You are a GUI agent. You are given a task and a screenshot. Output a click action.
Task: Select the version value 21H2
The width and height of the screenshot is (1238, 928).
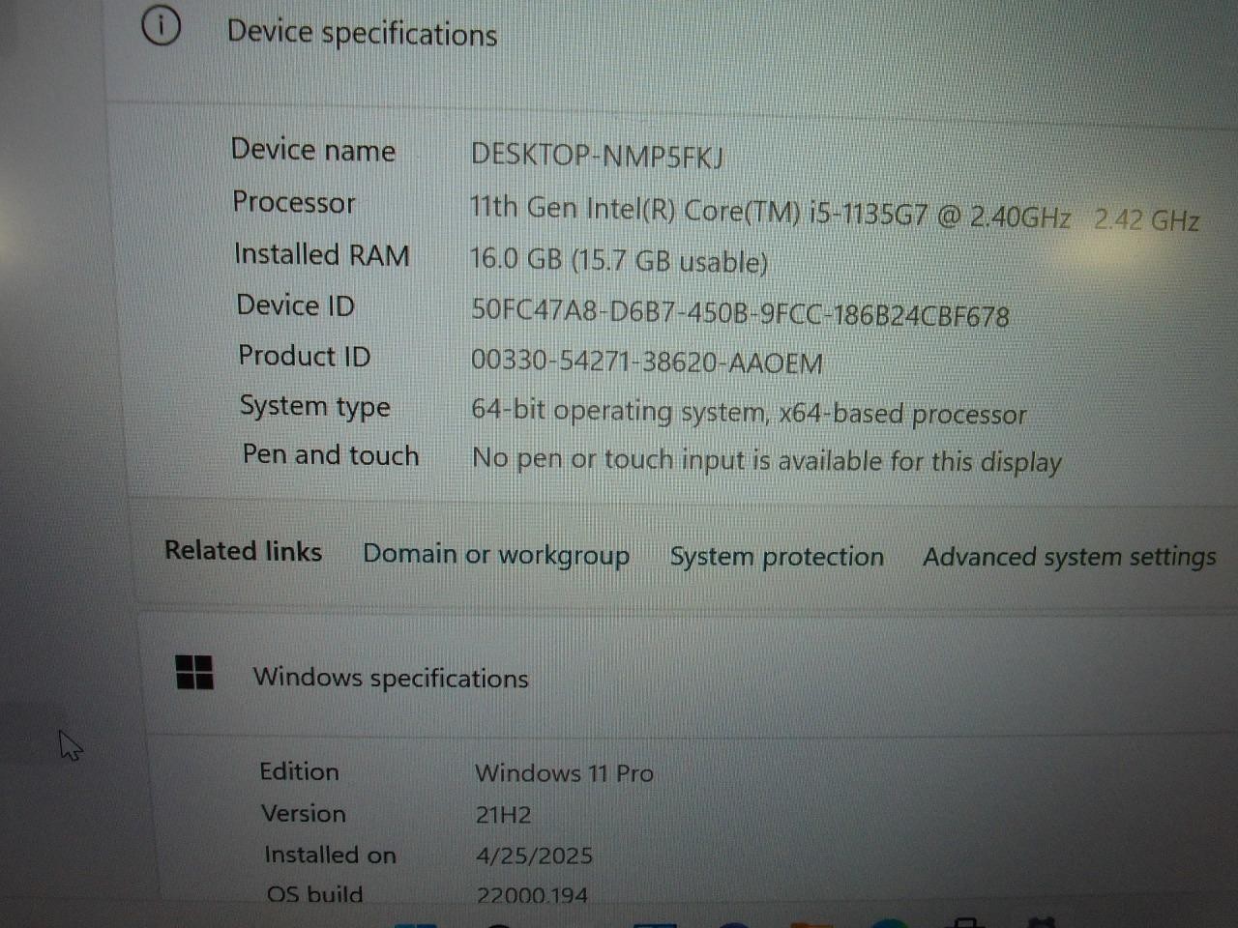pyautogui.click(x=503, y=815)
